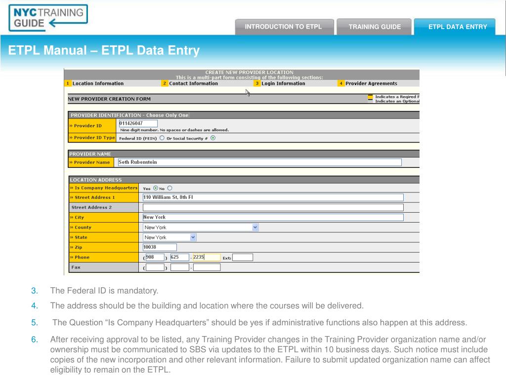This screenshot has width=506, height=379.
Task: Click the ETPL Manual – ETPL Data Entry title
Action: tap(104, 51)
